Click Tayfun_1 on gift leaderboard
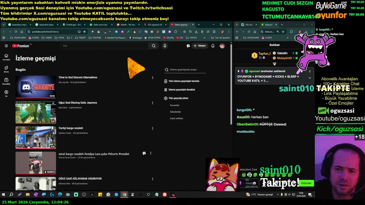Viewport: 365px width, 205px height. point(264,54)
